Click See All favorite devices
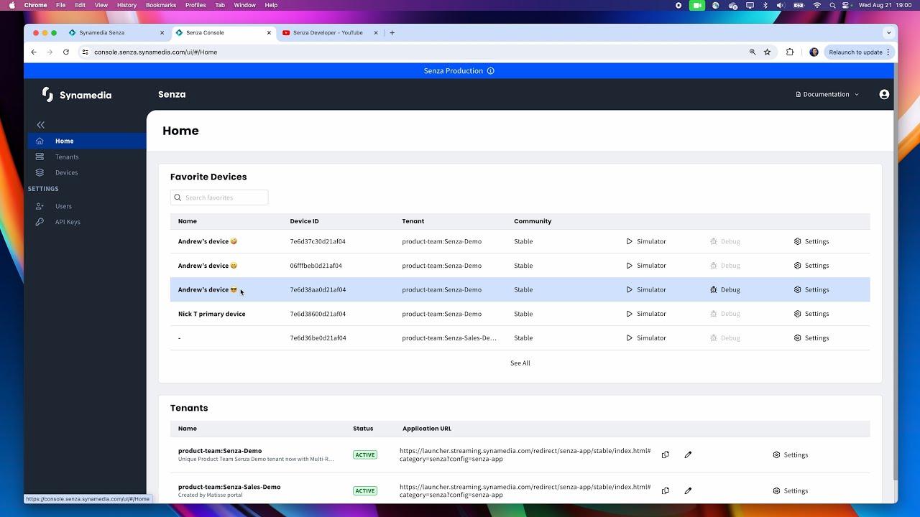920x517 pixels. pos(520,363)
